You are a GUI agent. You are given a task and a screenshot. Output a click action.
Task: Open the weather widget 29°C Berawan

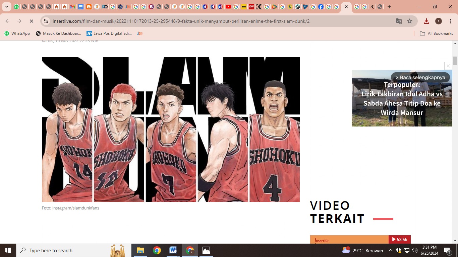point(362,250)
